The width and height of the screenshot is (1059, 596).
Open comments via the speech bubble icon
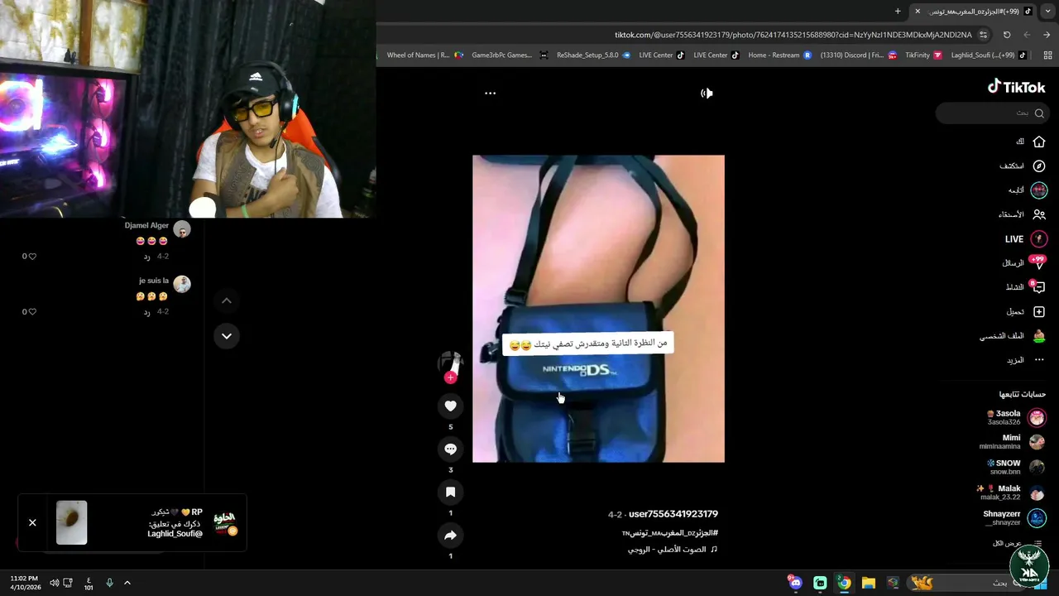coord(450,449)
